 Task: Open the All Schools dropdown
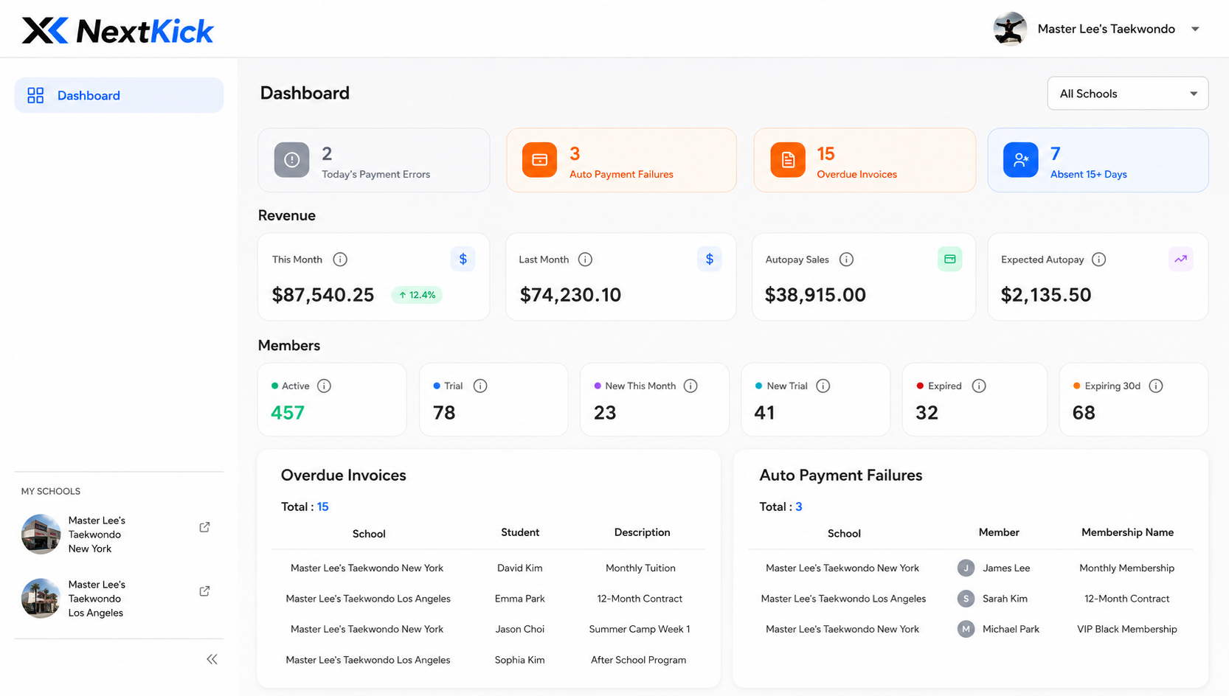coord(1127,94)
